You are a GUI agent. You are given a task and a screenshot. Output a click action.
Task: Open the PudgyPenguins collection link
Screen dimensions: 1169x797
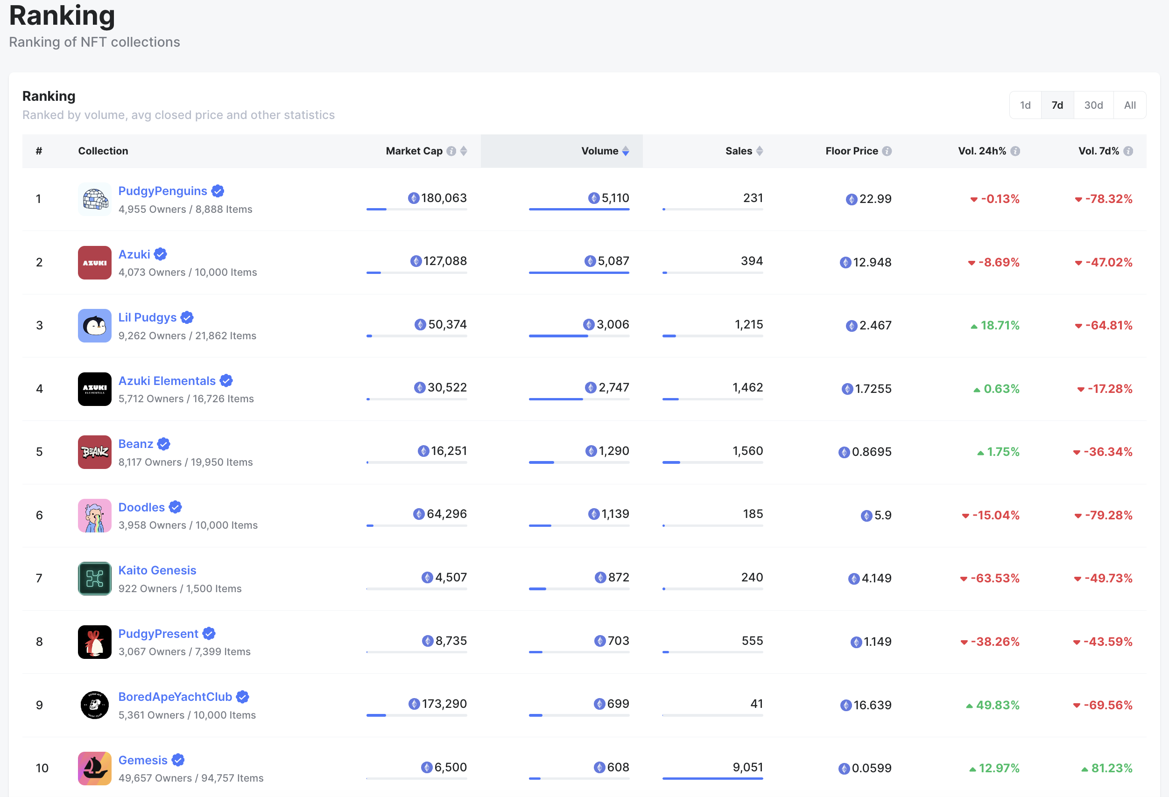(x=162, y=191)
